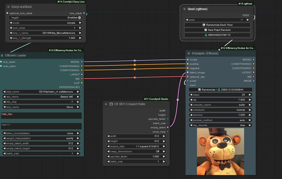Decrease KSampler cfg value
This screenshot has width=282, height=179.
[x=191, y=100]
